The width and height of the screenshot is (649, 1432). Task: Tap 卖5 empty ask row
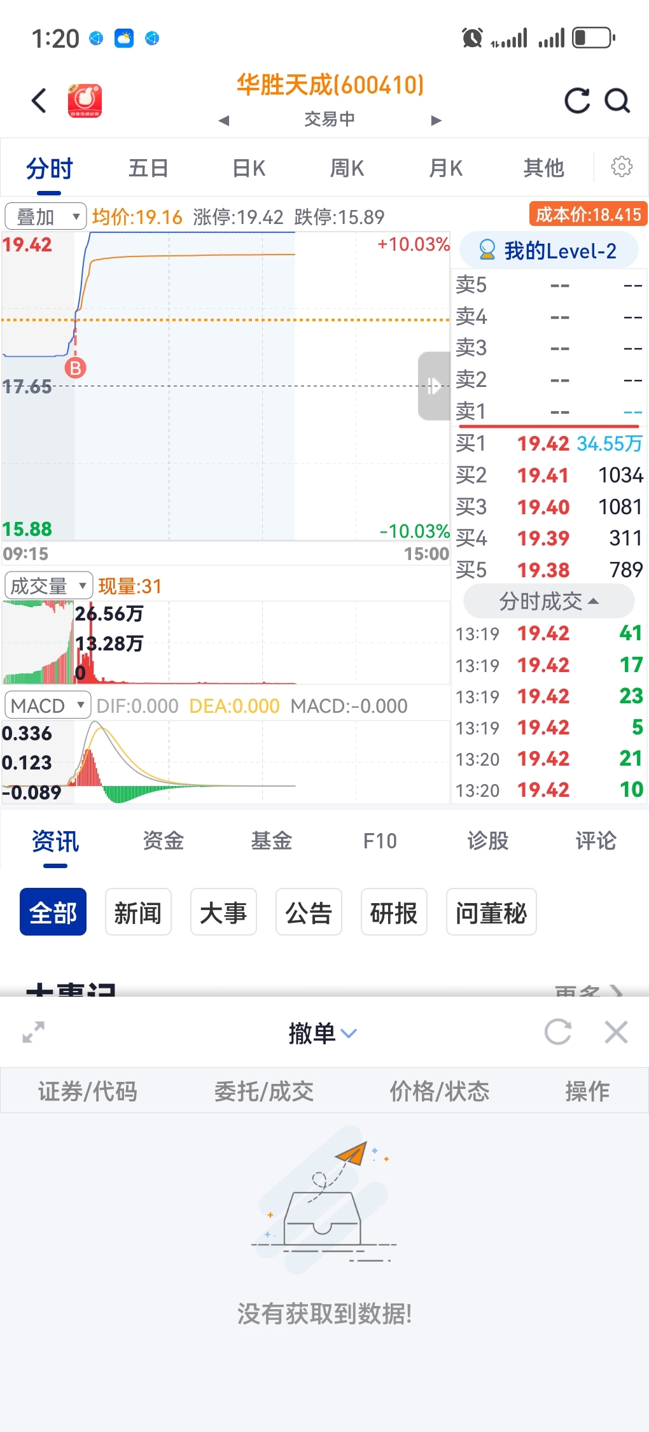coord(549,284)
